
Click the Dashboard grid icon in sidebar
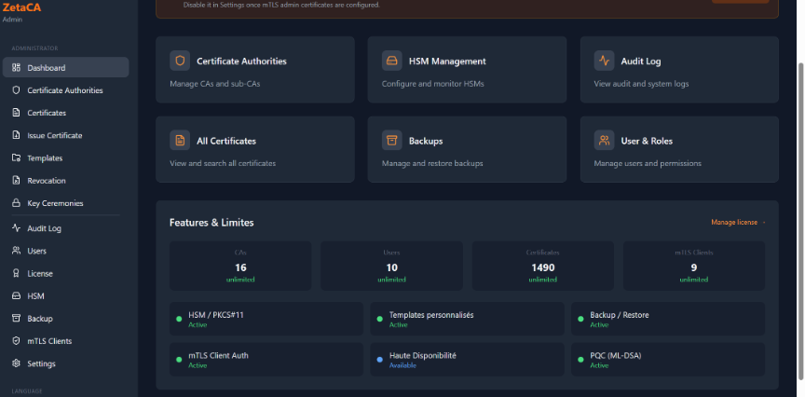pos(16,67)
